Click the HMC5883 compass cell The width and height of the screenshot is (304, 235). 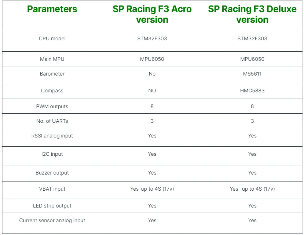(252, 91)
